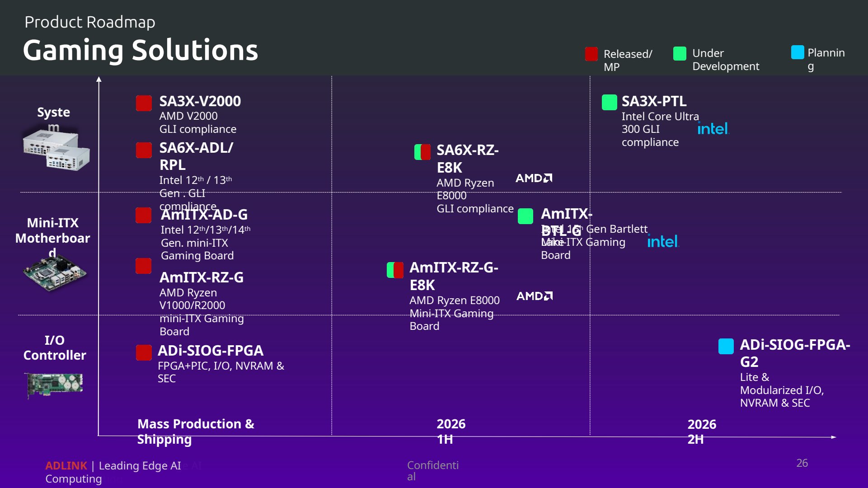Click the AMD logo next to AmITX-RZ-G-E8K
This screenshot has width=868, height=488.
(535, 296)
